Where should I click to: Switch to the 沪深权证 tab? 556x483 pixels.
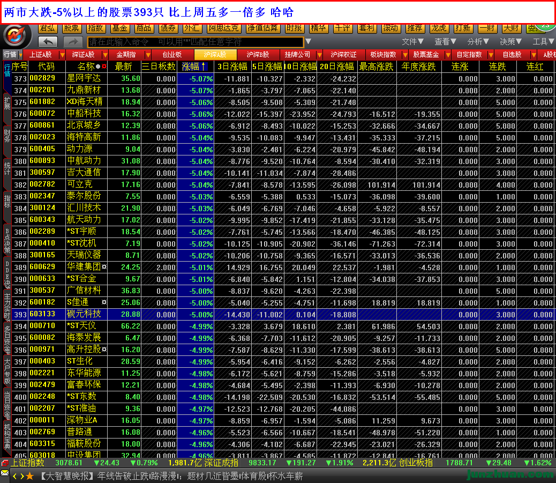click(343, 55)
